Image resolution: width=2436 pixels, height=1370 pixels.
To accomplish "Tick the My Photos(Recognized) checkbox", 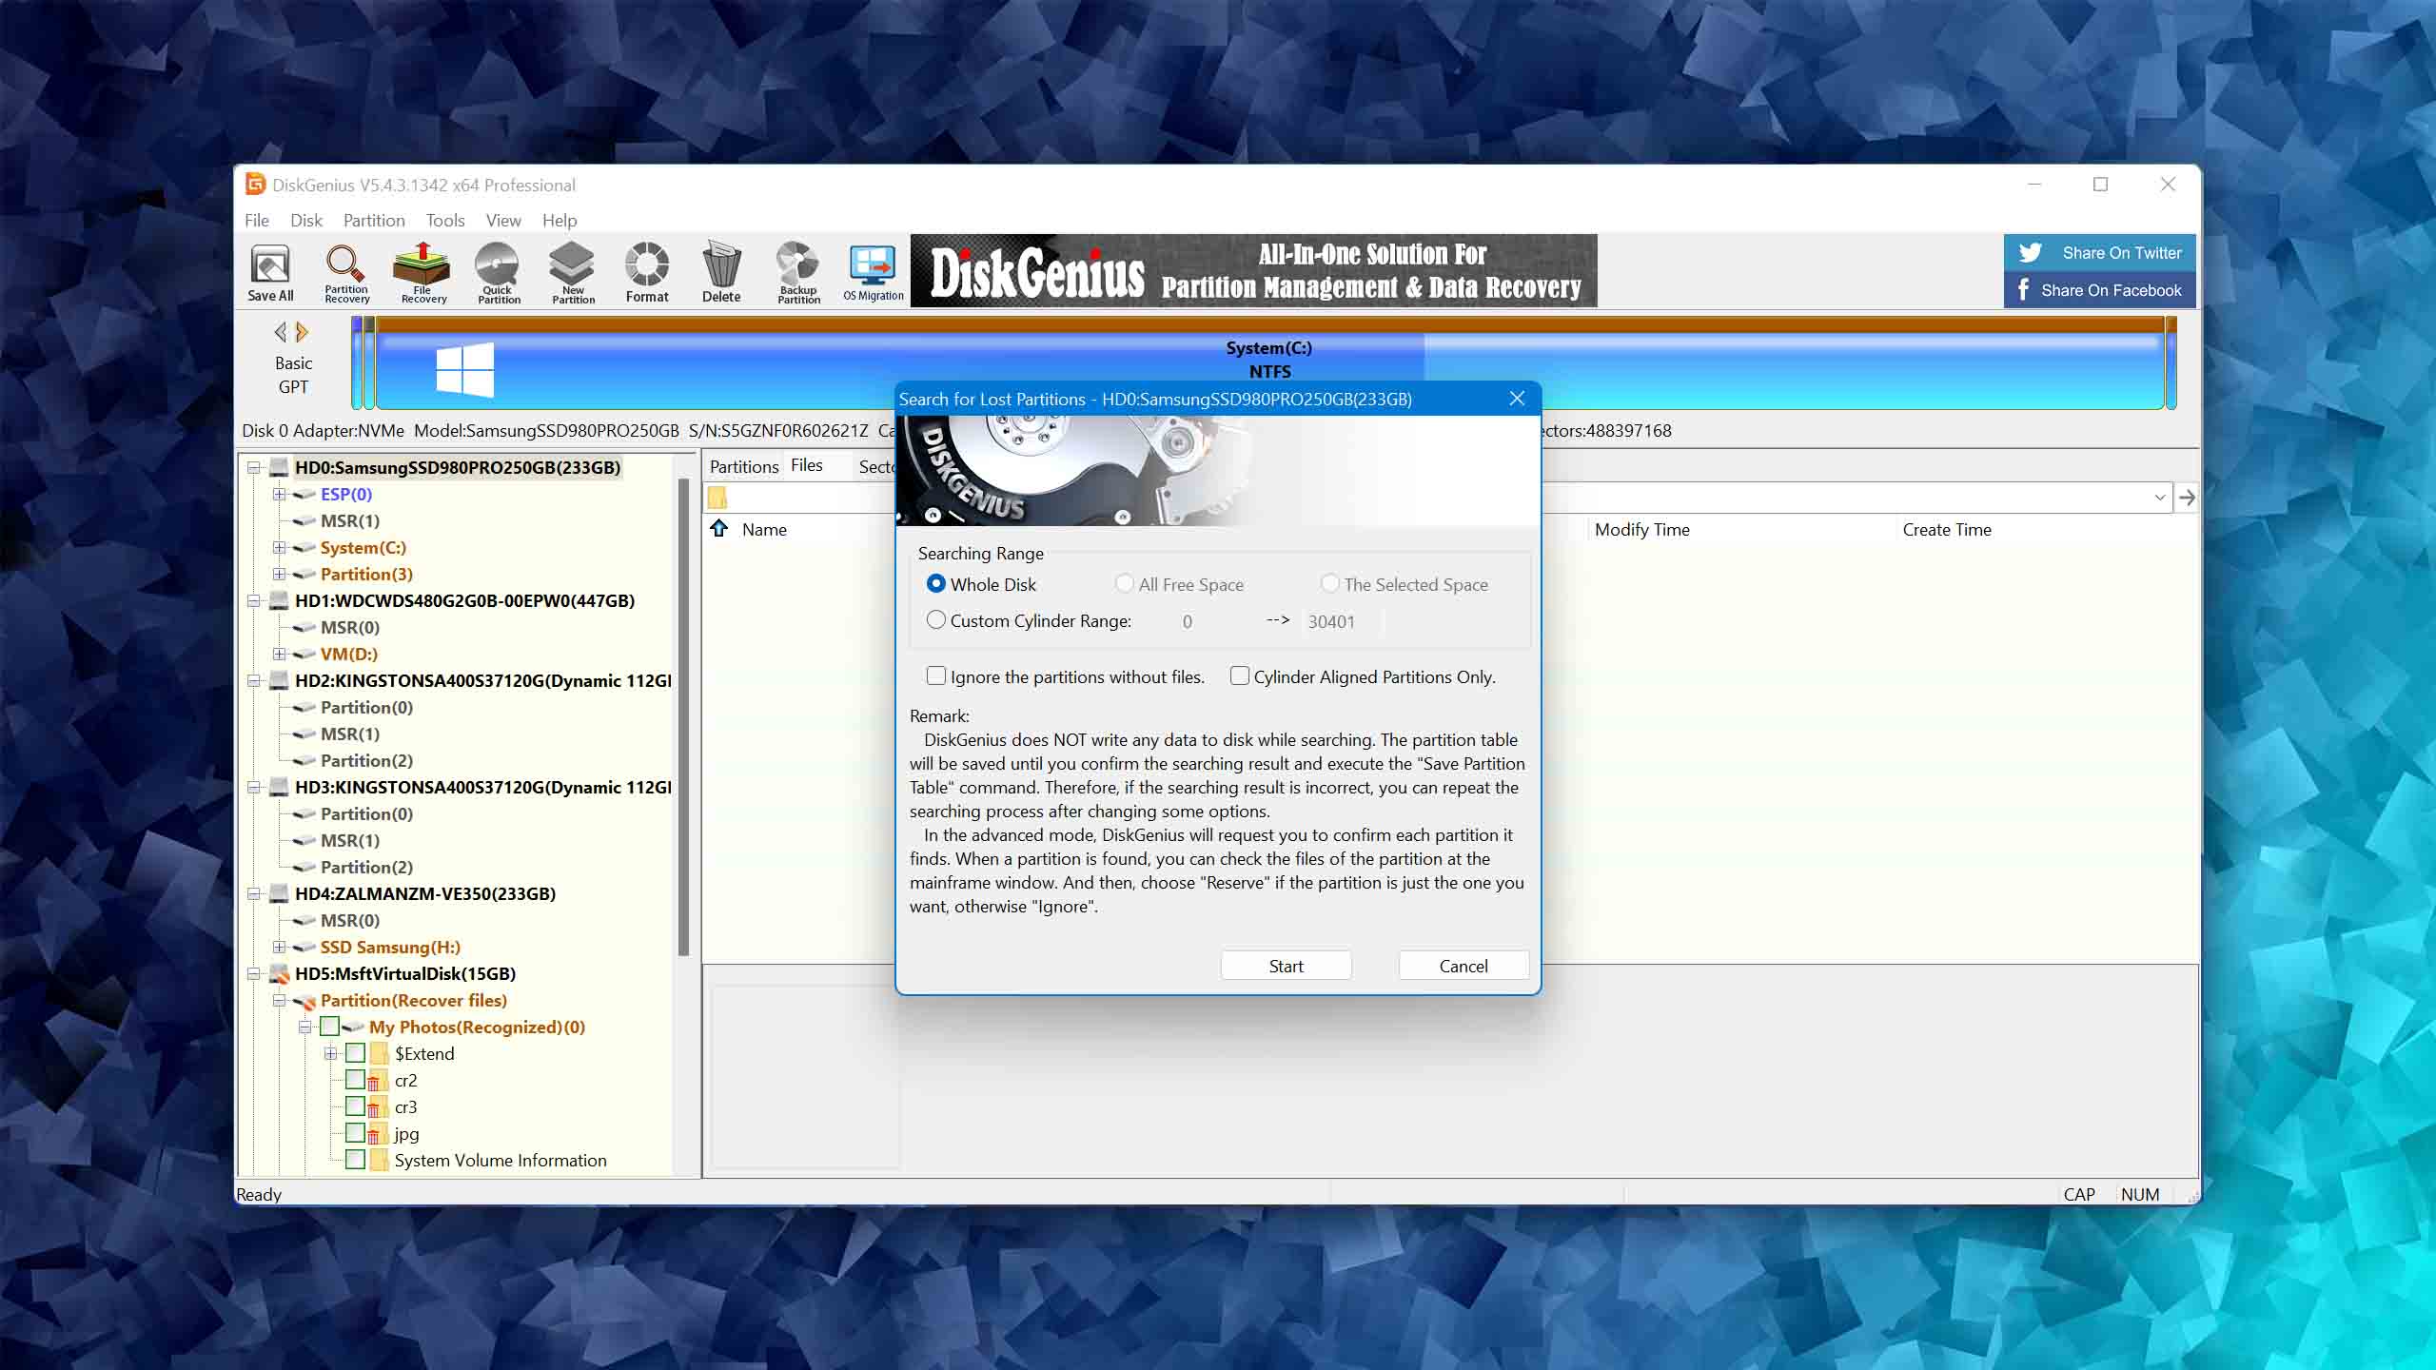I will (329, 1027).
